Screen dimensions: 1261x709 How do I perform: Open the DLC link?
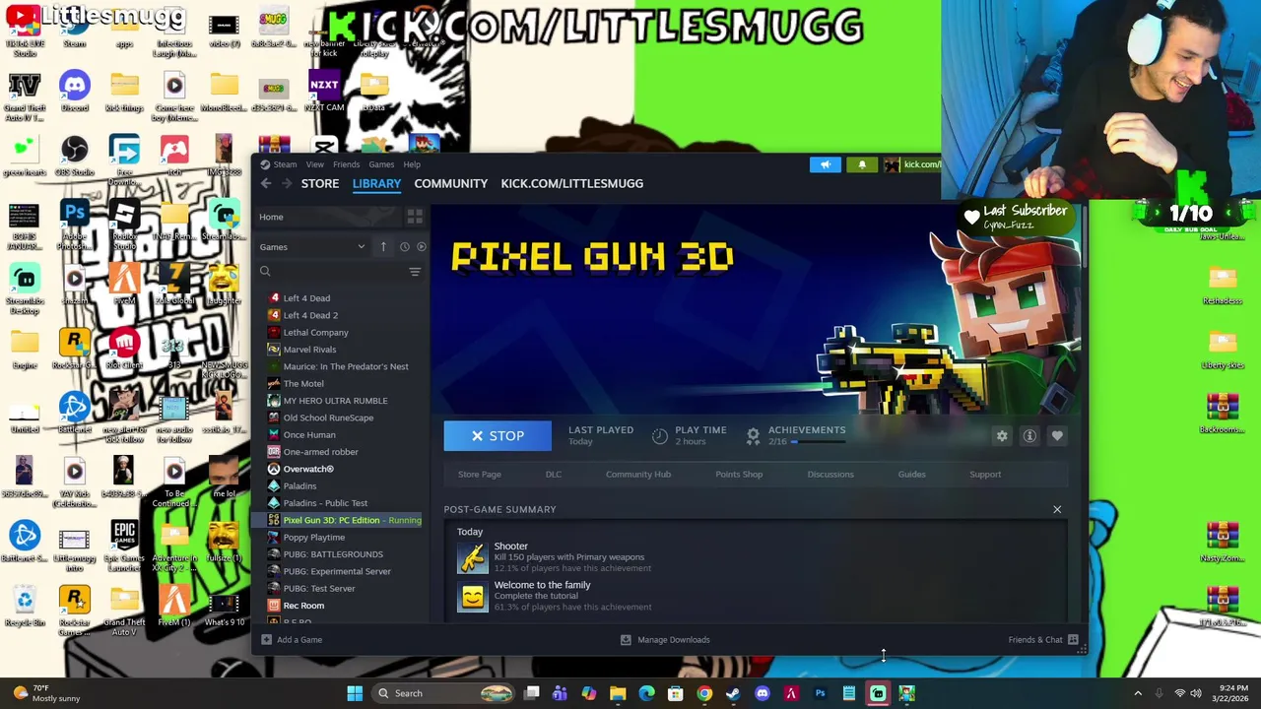pos(554,475)
